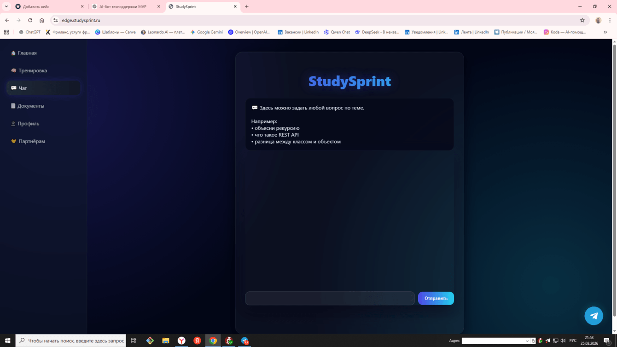Open the Google Gemini bookmark
The height and width of the screenshot is (347, 617).
click(x=206, y=32)
